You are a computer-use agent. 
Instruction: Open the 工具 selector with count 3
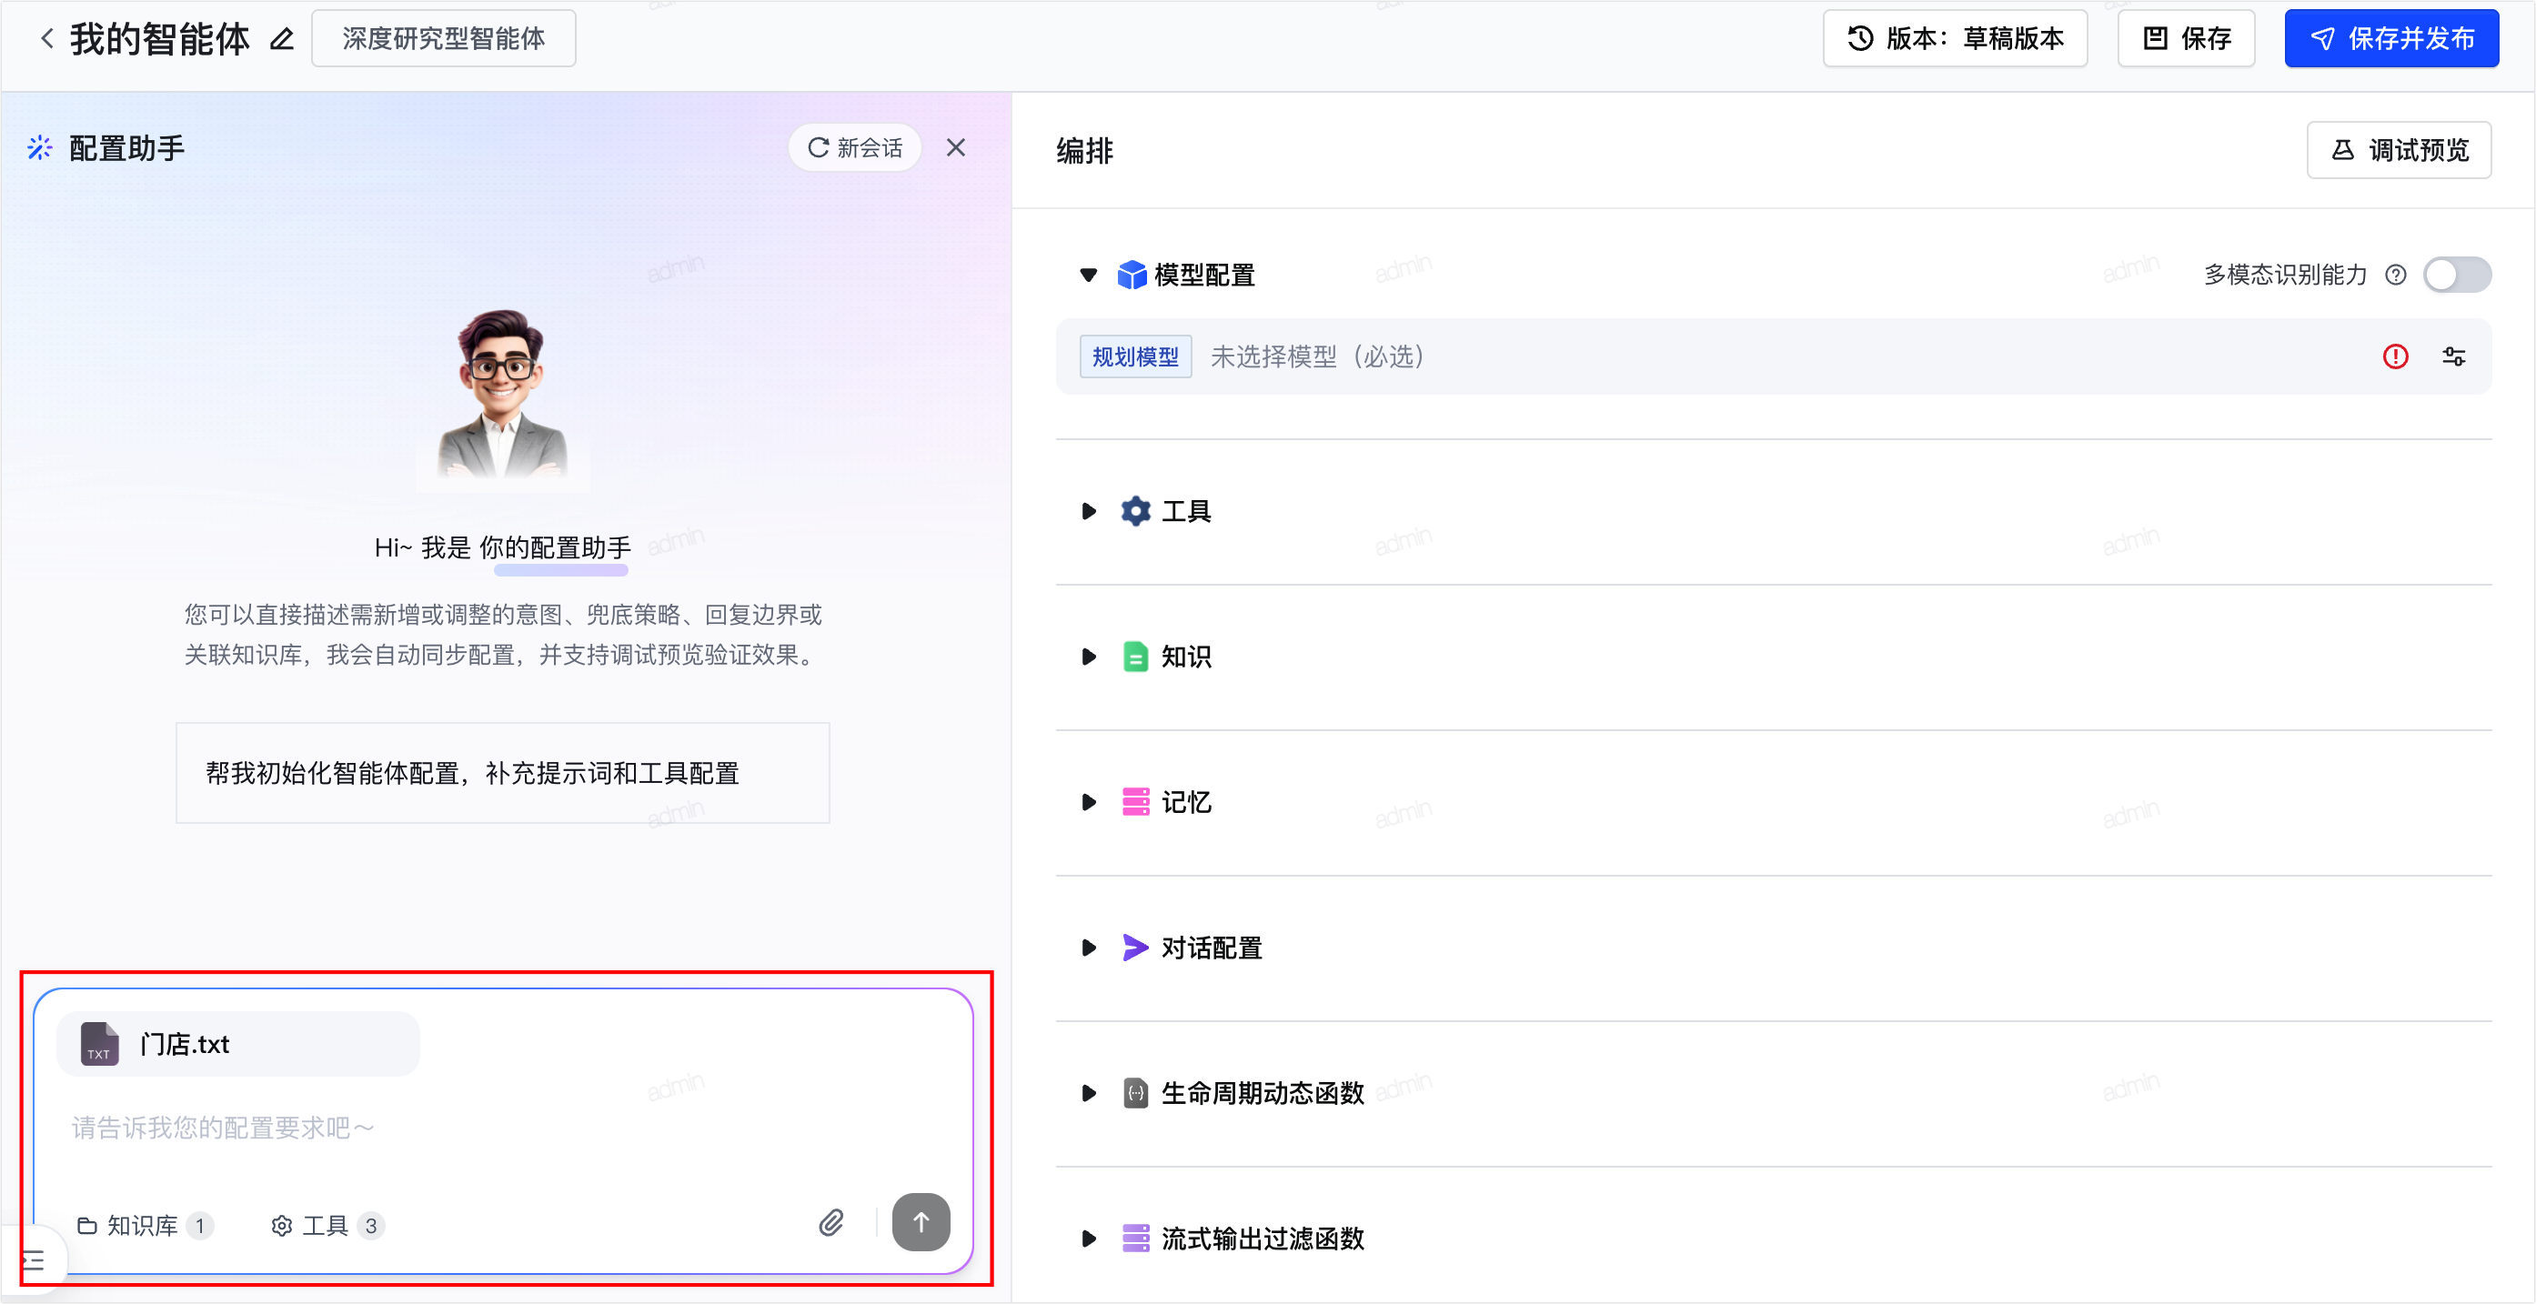tap(326, 1225)
